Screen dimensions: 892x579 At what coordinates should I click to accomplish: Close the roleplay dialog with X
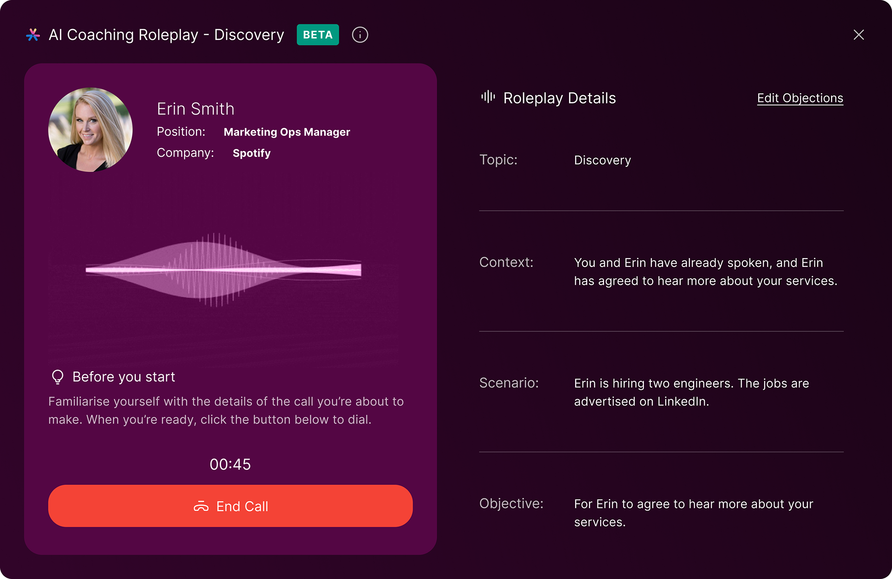[x=859, y=35]
